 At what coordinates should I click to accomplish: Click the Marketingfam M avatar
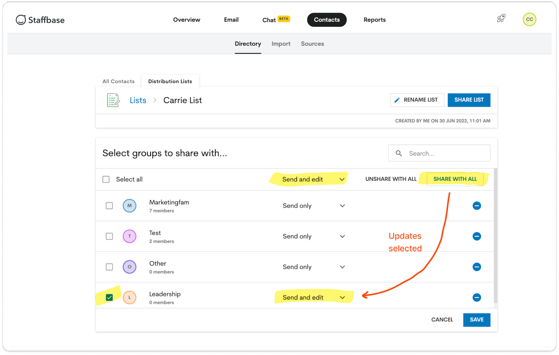click(129, 206)
